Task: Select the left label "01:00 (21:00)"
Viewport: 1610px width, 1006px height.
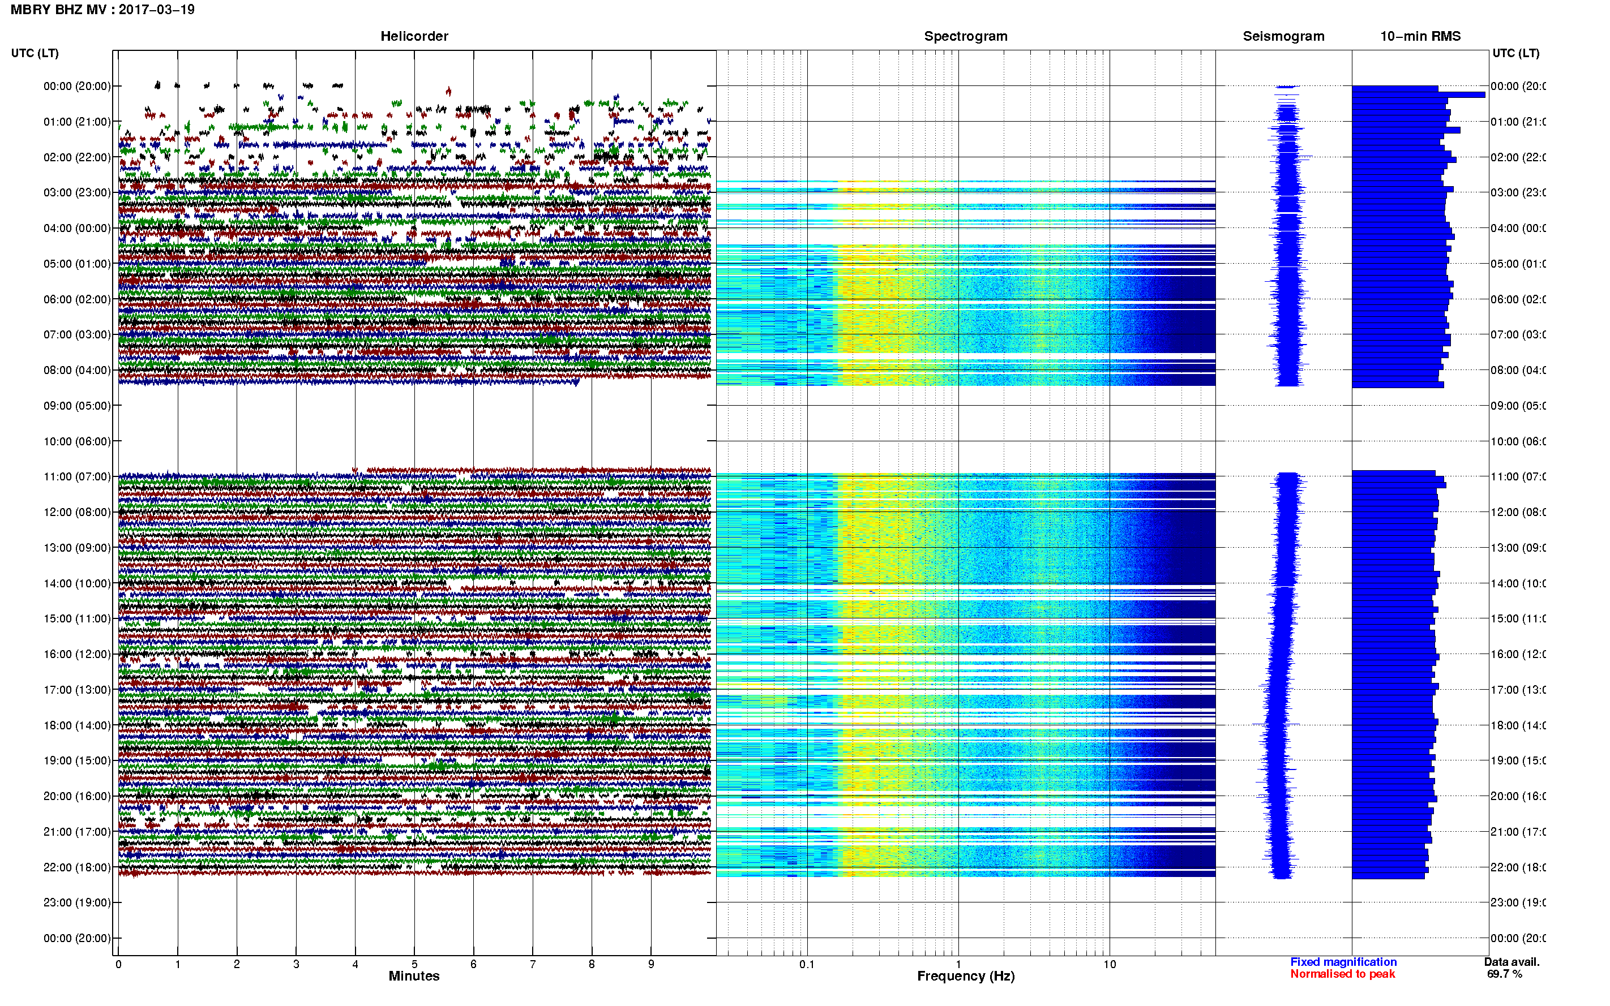Action: click(77, 122)
